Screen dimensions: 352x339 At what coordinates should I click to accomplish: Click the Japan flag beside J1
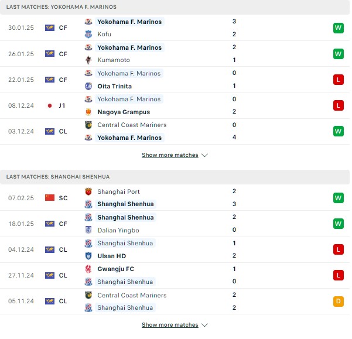pyautogui.click(x=50, y=105)
